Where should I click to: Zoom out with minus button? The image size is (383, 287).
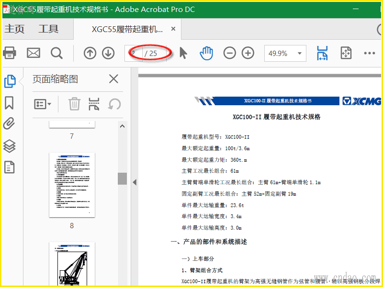point(230,53)
